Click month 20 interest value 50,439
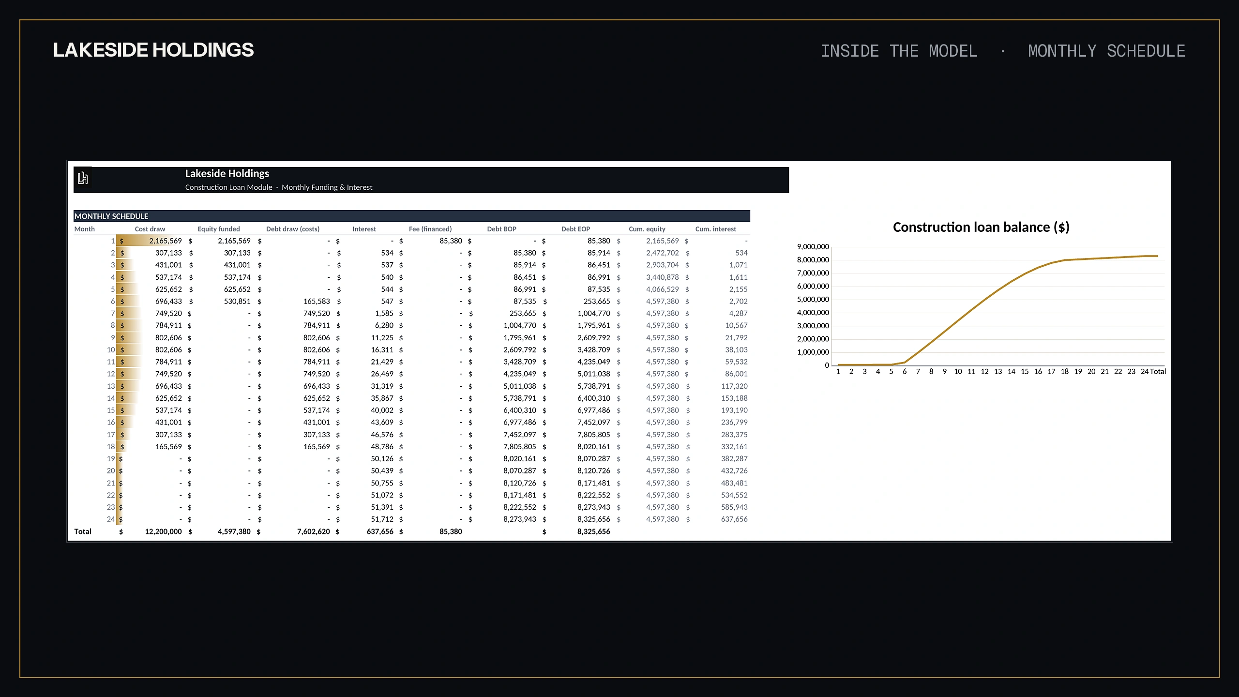Viewport: 1239px width, 697px height. (382, 471)
